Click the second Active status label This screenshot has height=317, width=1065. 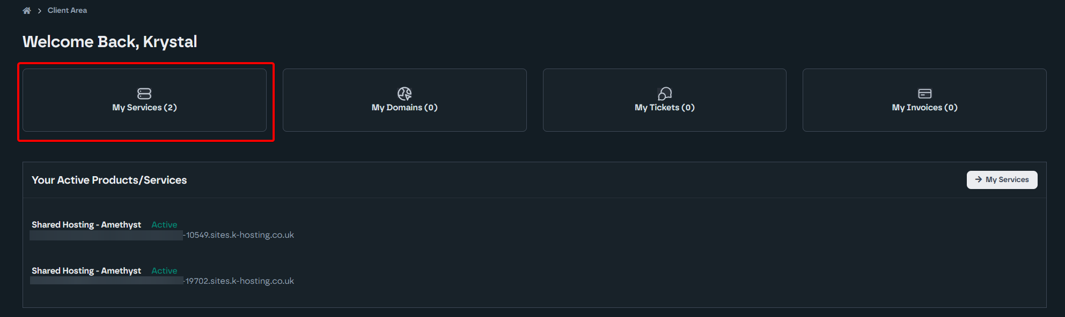tap(164, 271)
